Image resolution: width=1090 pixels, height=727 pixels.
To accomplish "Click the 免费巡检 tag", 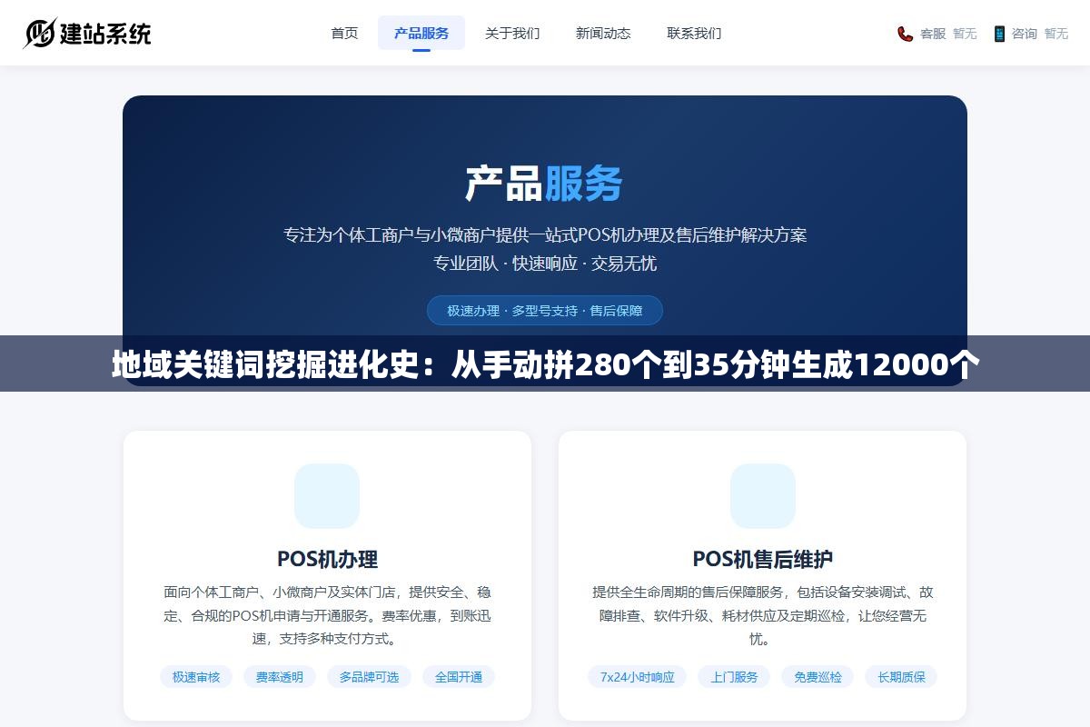I will click(x=817, y=677).
